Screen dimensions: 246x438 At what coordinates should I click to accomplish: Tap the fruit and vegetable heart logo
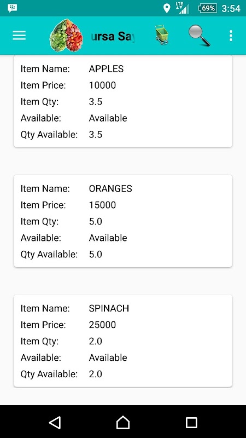(66, 36)
